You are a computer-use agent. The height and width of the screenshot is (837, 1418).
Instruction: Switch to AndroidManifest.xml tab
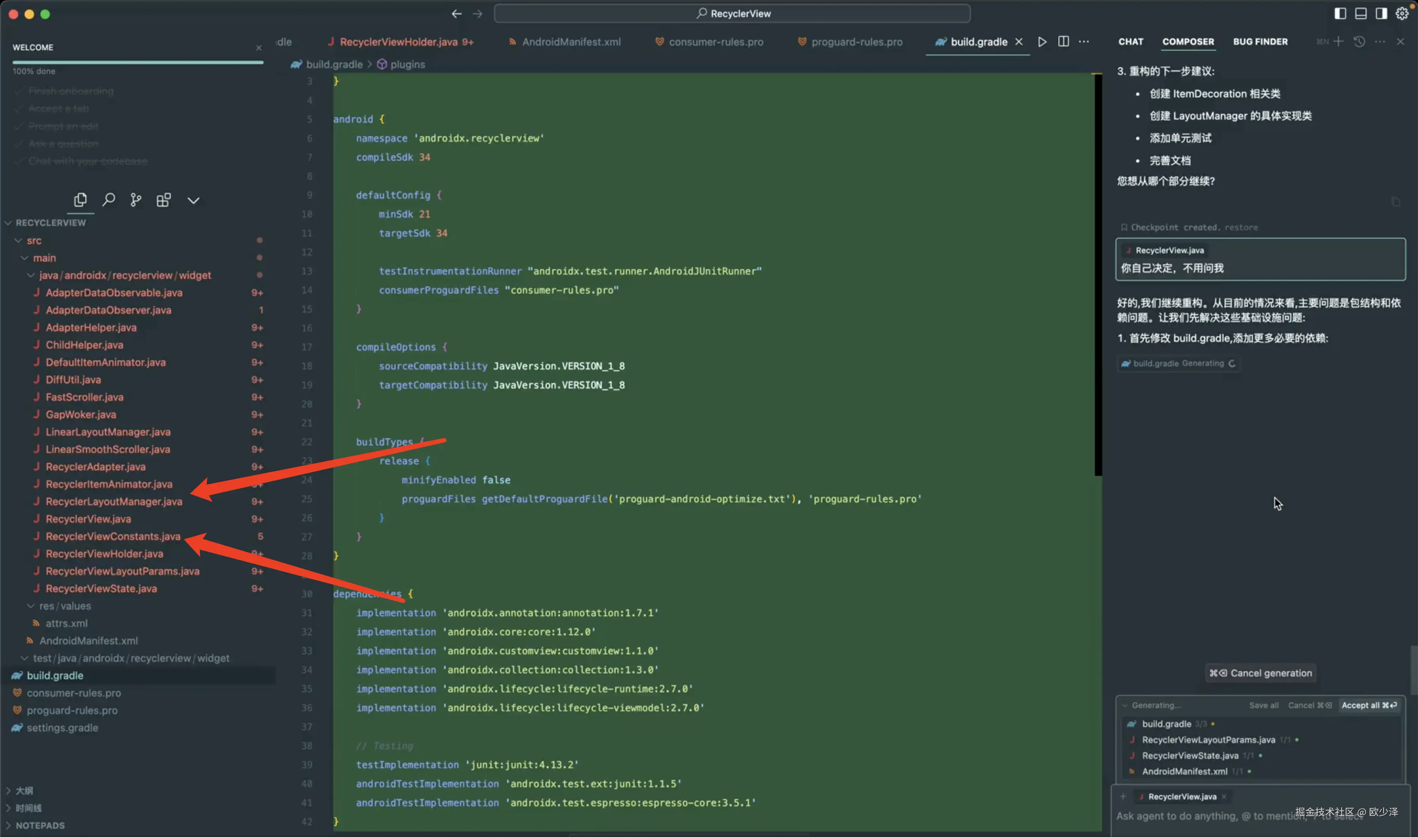coord(565,42)
